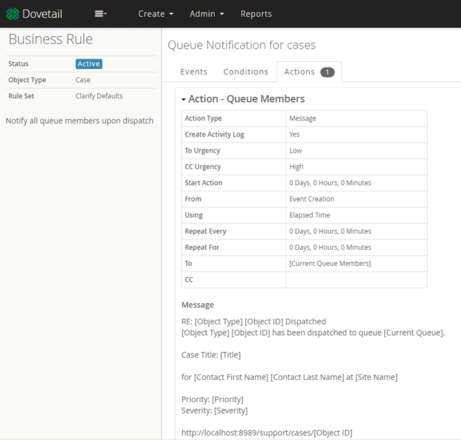Click the empty CC value cell

pyautogui.click(x=356, y=280)
